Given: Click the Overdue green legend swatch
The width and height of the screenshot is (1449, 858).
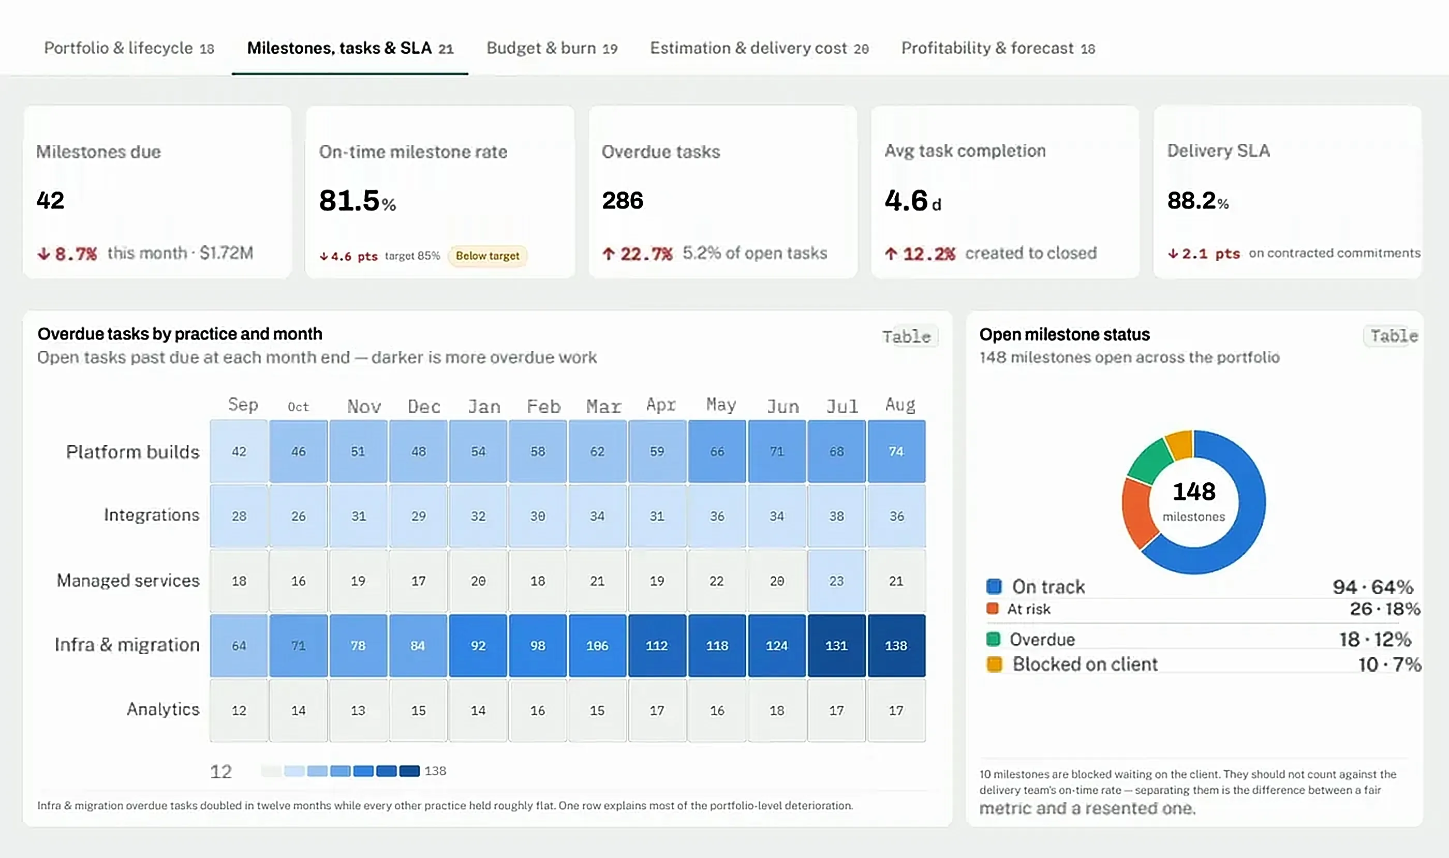Looking at the screenshot, I should coord(993,639).
